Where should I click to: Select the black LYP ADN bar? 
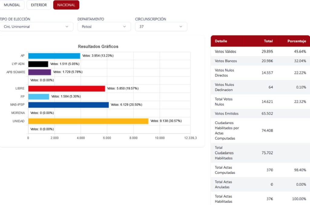point(38,64)
